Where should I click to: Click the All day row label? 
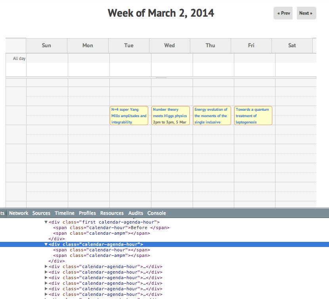pos(19,59)
